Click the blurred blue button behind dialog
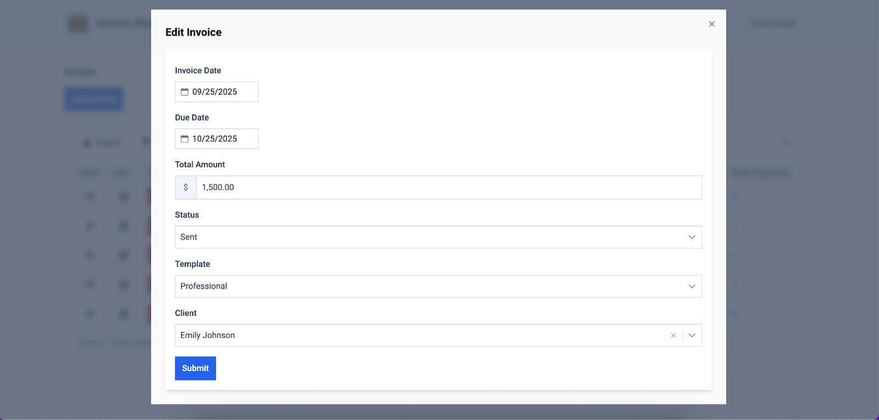Viewport: 879px width, 420px height. tap(94, 99)
